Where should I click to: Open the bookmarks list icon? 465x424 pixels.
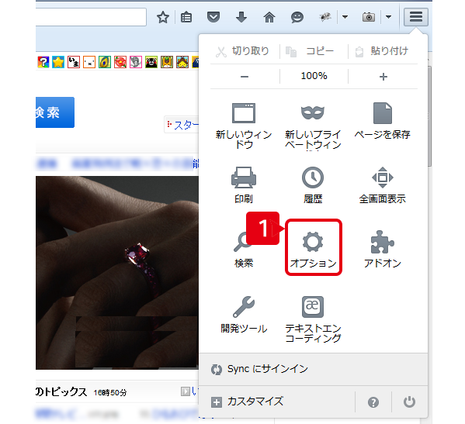coord(186,17)
